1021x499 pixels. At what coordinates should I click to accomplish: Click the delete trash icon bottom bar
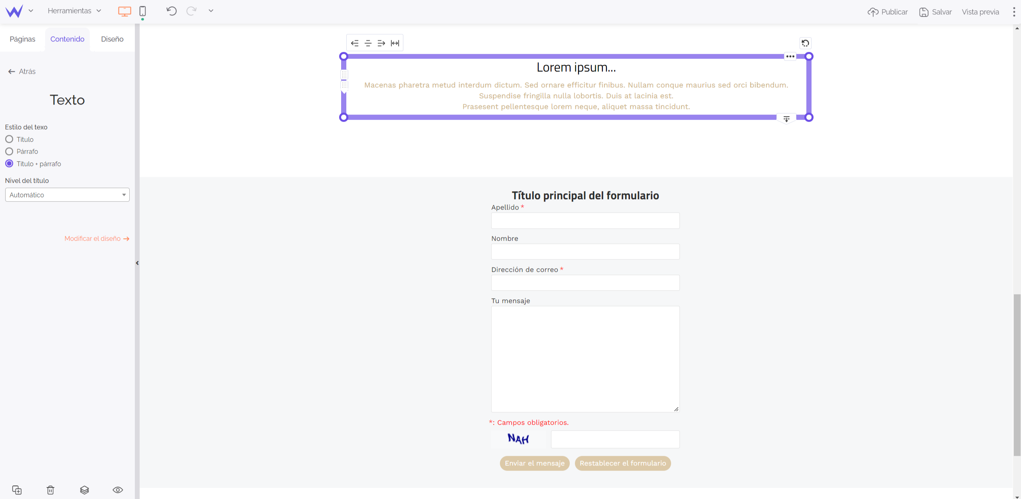50,490
